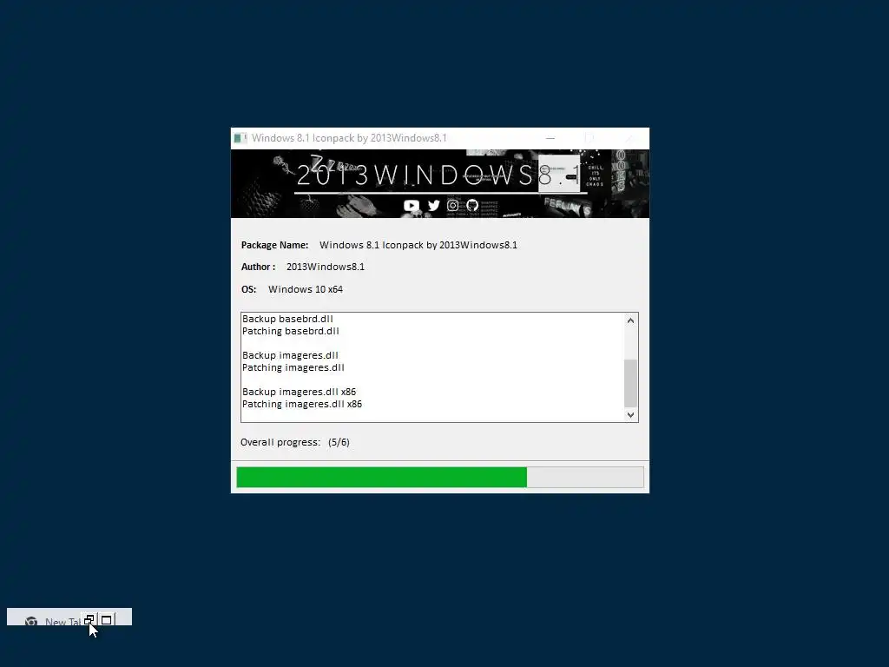Click the author value "2013Windows8.1"
889x667 pixels.
[x=326, y=267]
